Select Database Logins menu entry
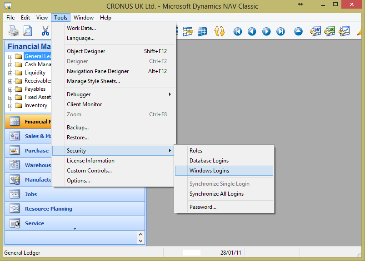The width and height of the screenshot is (365, 261). (224, 161)
